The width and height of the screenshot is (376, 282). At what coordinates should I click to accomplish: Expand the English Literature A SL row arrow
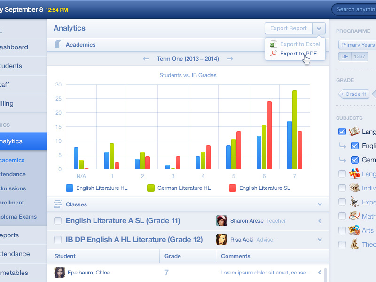coord(320,221)
